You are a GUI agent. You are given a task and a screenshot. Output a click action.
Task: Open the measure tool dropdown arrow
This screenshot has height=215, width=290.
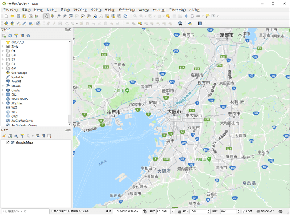point(203,16)
